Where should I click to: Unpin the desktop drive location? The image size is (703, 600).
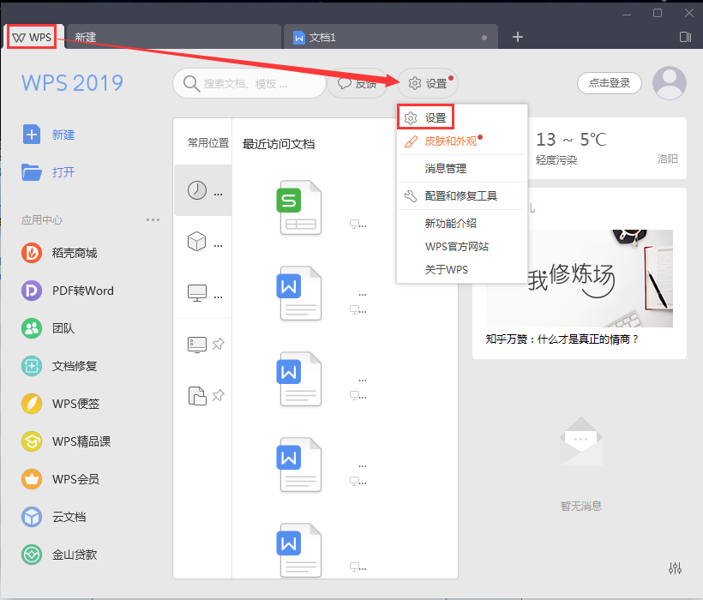tap(219, 344)
